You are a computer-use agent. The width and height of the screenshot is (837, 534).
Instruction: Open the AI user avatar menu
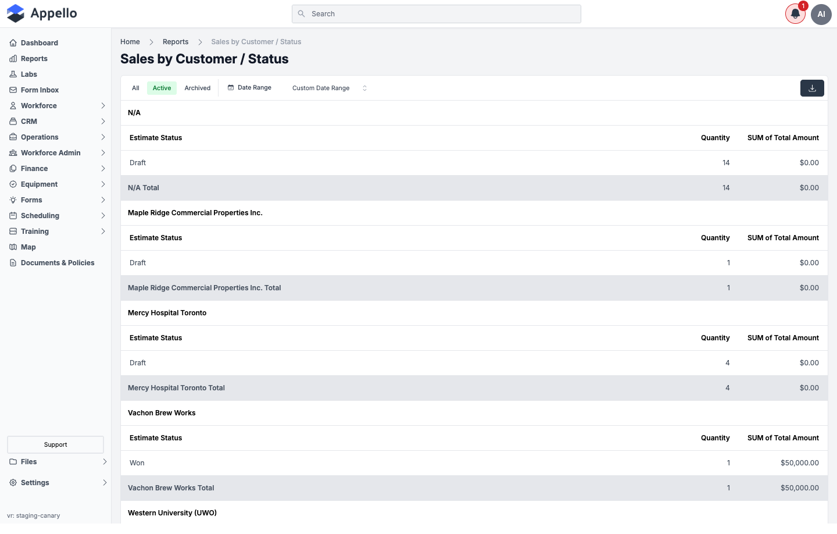821,14
